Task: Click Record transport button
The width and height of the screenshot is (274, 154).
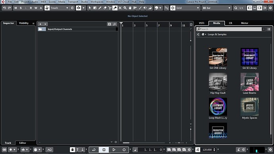Action: pyautogui.click(x=124, y=150)
